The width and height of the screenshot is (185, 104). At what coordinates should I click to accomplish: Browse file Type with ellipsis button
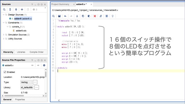pyautogui.click(x=35, y=82)
